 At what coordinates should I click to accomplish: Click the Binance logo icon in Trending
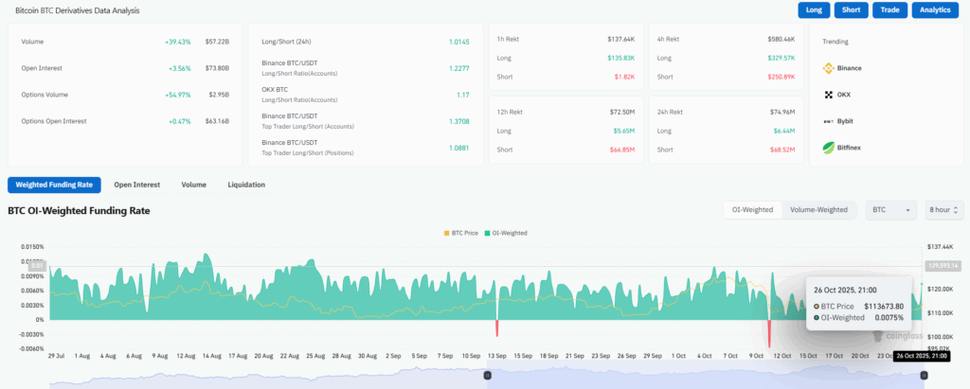pyautogui.click(x=828, y=68)
